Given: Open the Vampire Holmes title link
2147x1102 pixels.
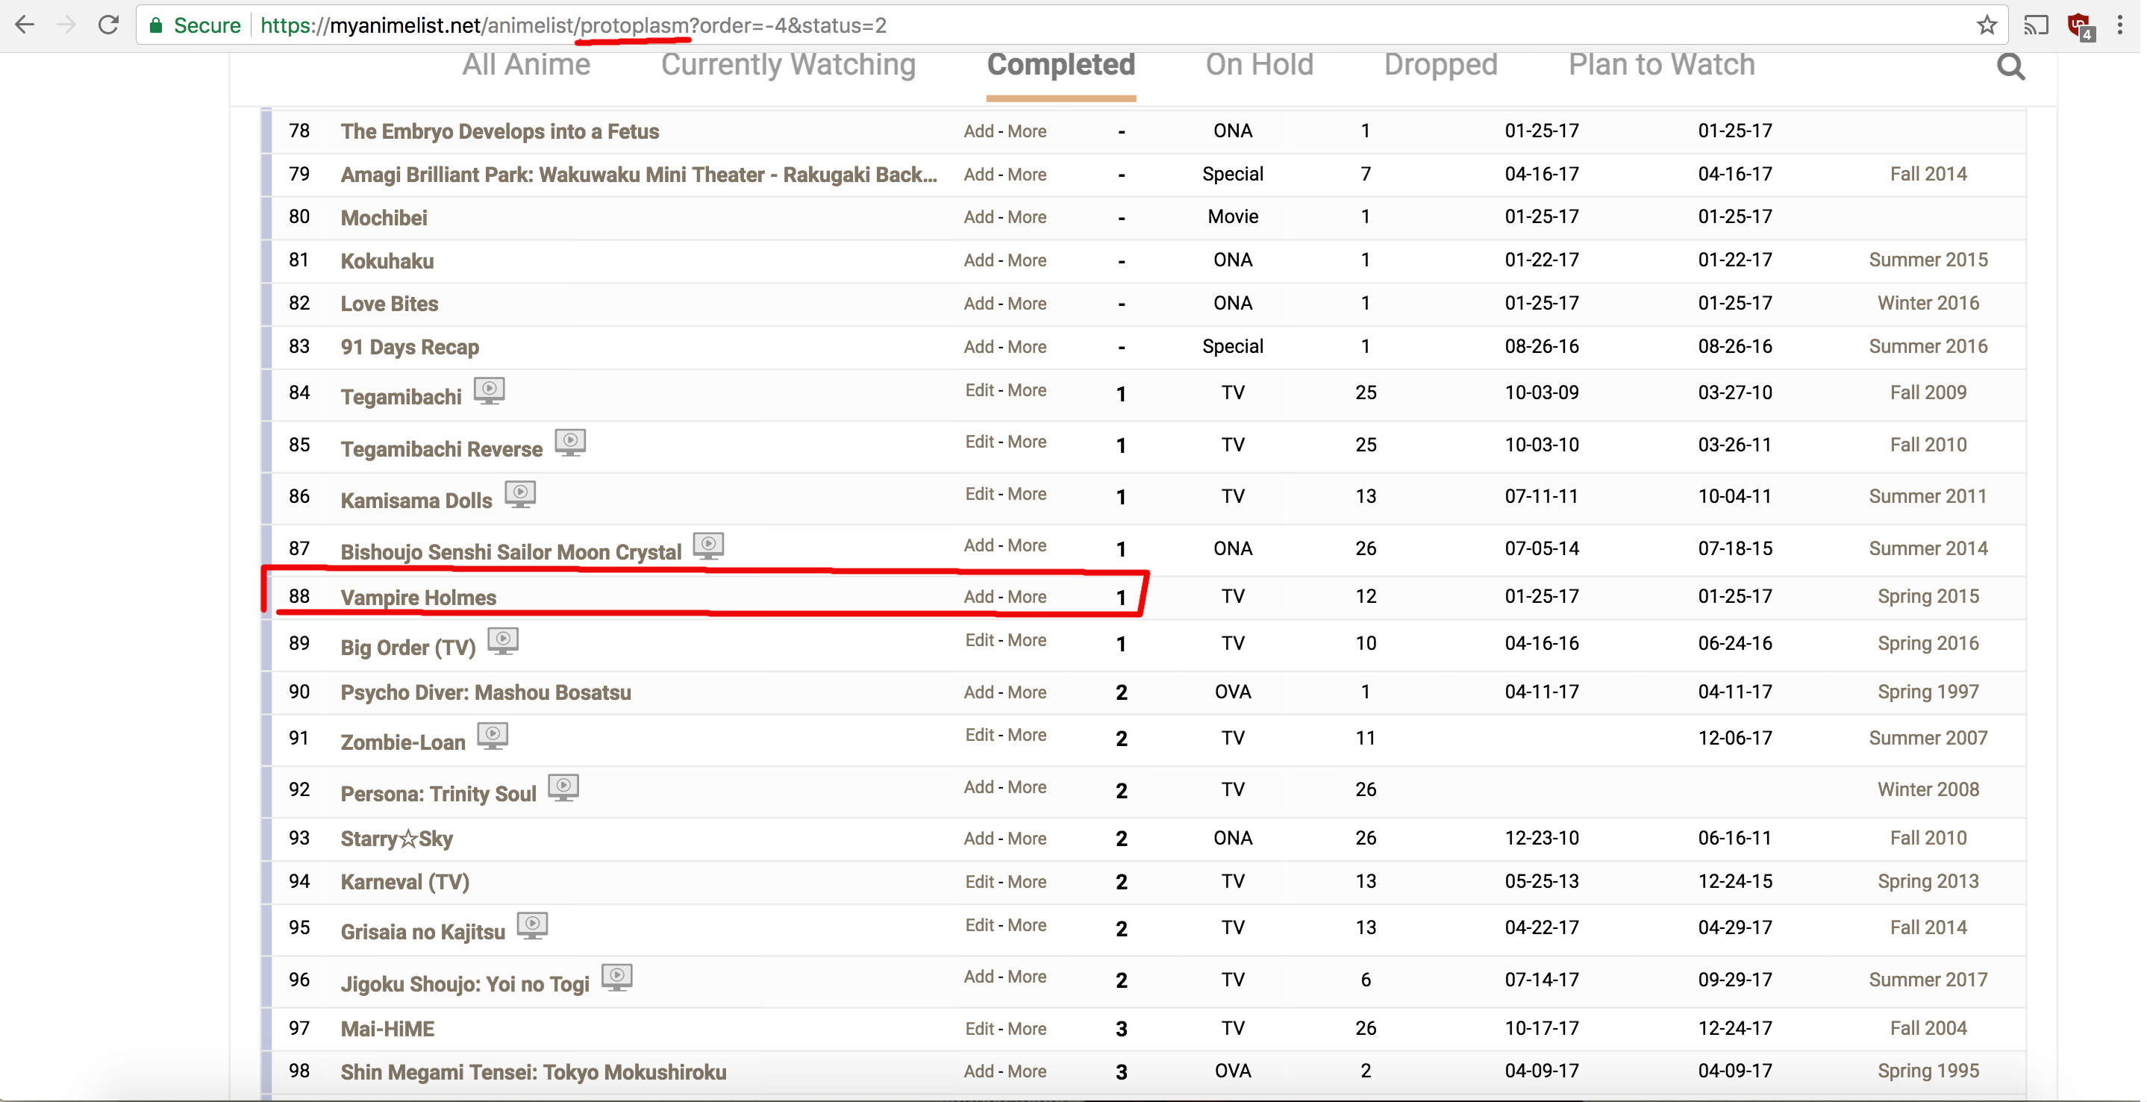Looking at the screenshot, I should click(x=419, y=598).
